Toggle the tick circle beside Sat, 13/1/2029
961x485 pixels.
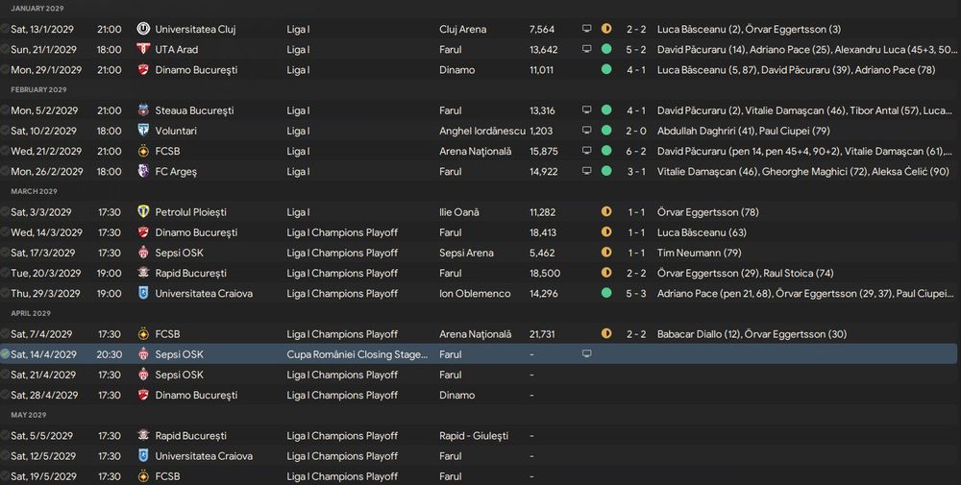(5, 29)
